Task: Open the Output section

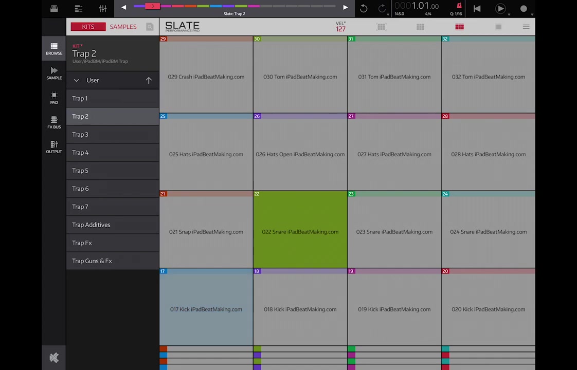Action: tap(54, 147)
